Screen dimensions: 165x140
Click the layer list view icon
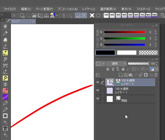click(x=98, y=75)
